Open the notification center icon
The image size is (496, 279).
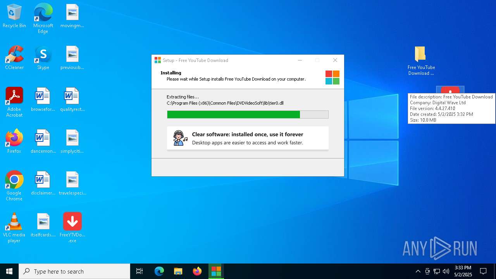click(x=483, y=271)
